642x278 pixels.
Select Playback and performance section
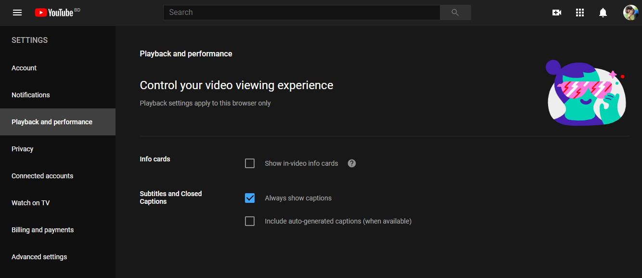pos(52,122)
